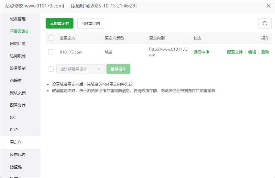Click 删除 link in the redirect row
Viewport: 275px width, 178px height.
[265, 52]
